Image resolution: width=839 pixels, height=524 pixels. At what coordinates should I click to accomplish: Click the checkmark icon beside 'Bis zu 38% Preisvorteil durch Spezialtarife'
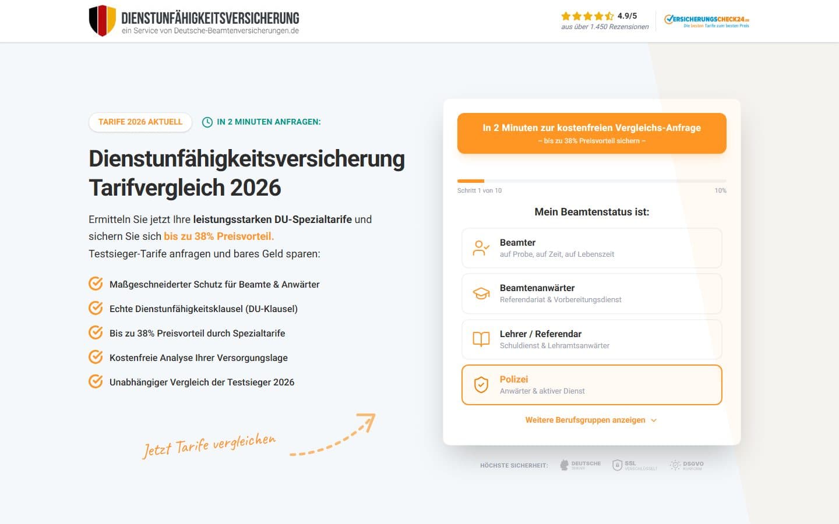coord(96,332)
